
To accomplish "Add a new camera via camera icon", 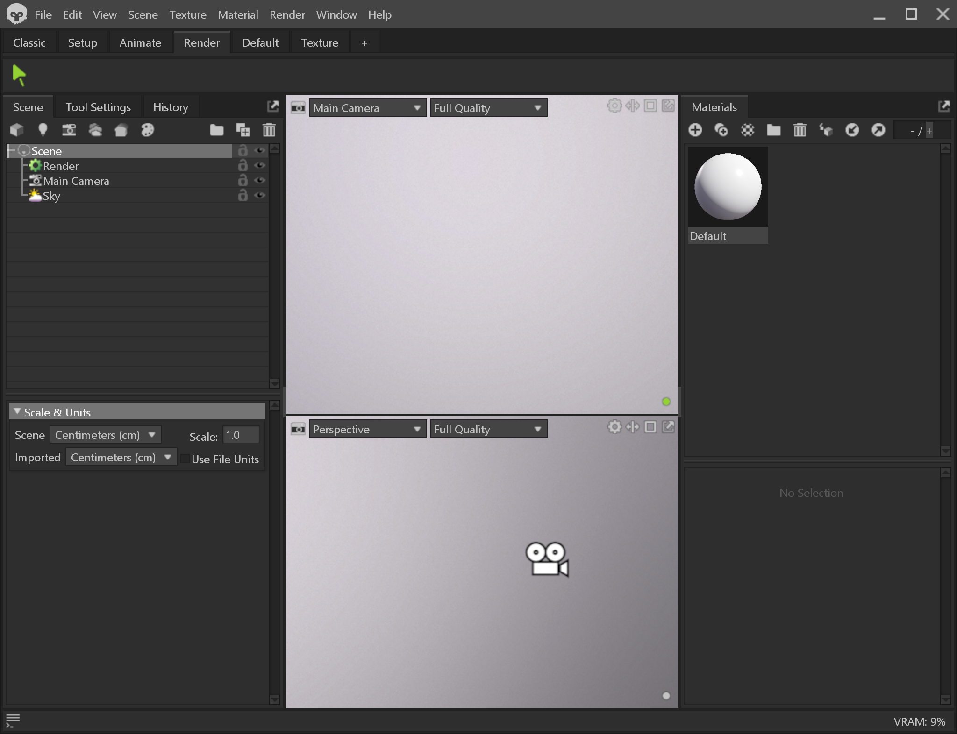I will (x=69, y=130).
